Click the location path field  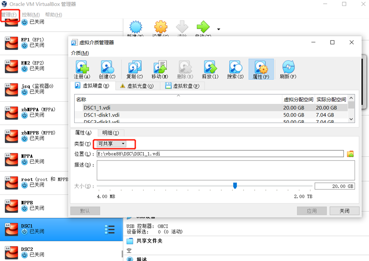tap(220, 154)
